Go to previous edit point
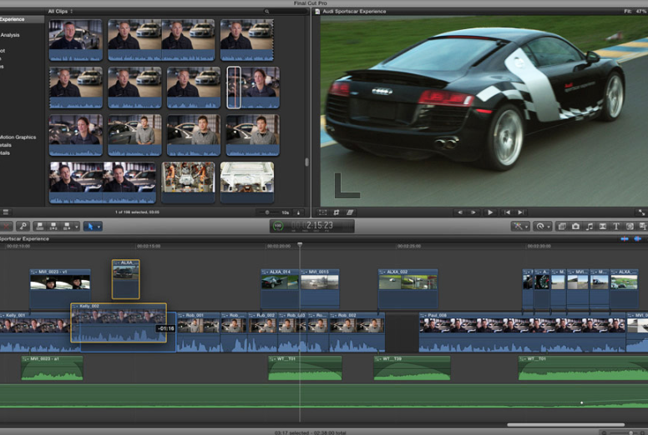 507,212
